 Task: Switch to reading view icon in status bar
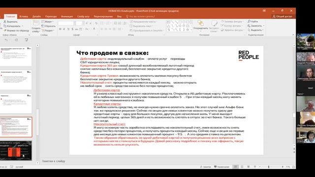tap(249, 167)
